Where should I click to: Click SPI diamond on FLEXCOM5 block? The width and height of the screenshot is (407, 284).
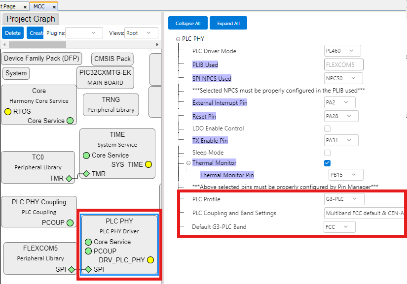(72, 269)
